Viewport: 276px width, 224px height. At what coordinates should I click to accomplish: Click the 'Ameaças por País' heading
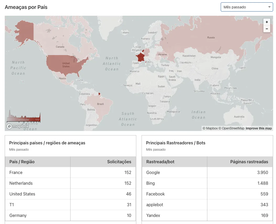(x=26, y=7)
